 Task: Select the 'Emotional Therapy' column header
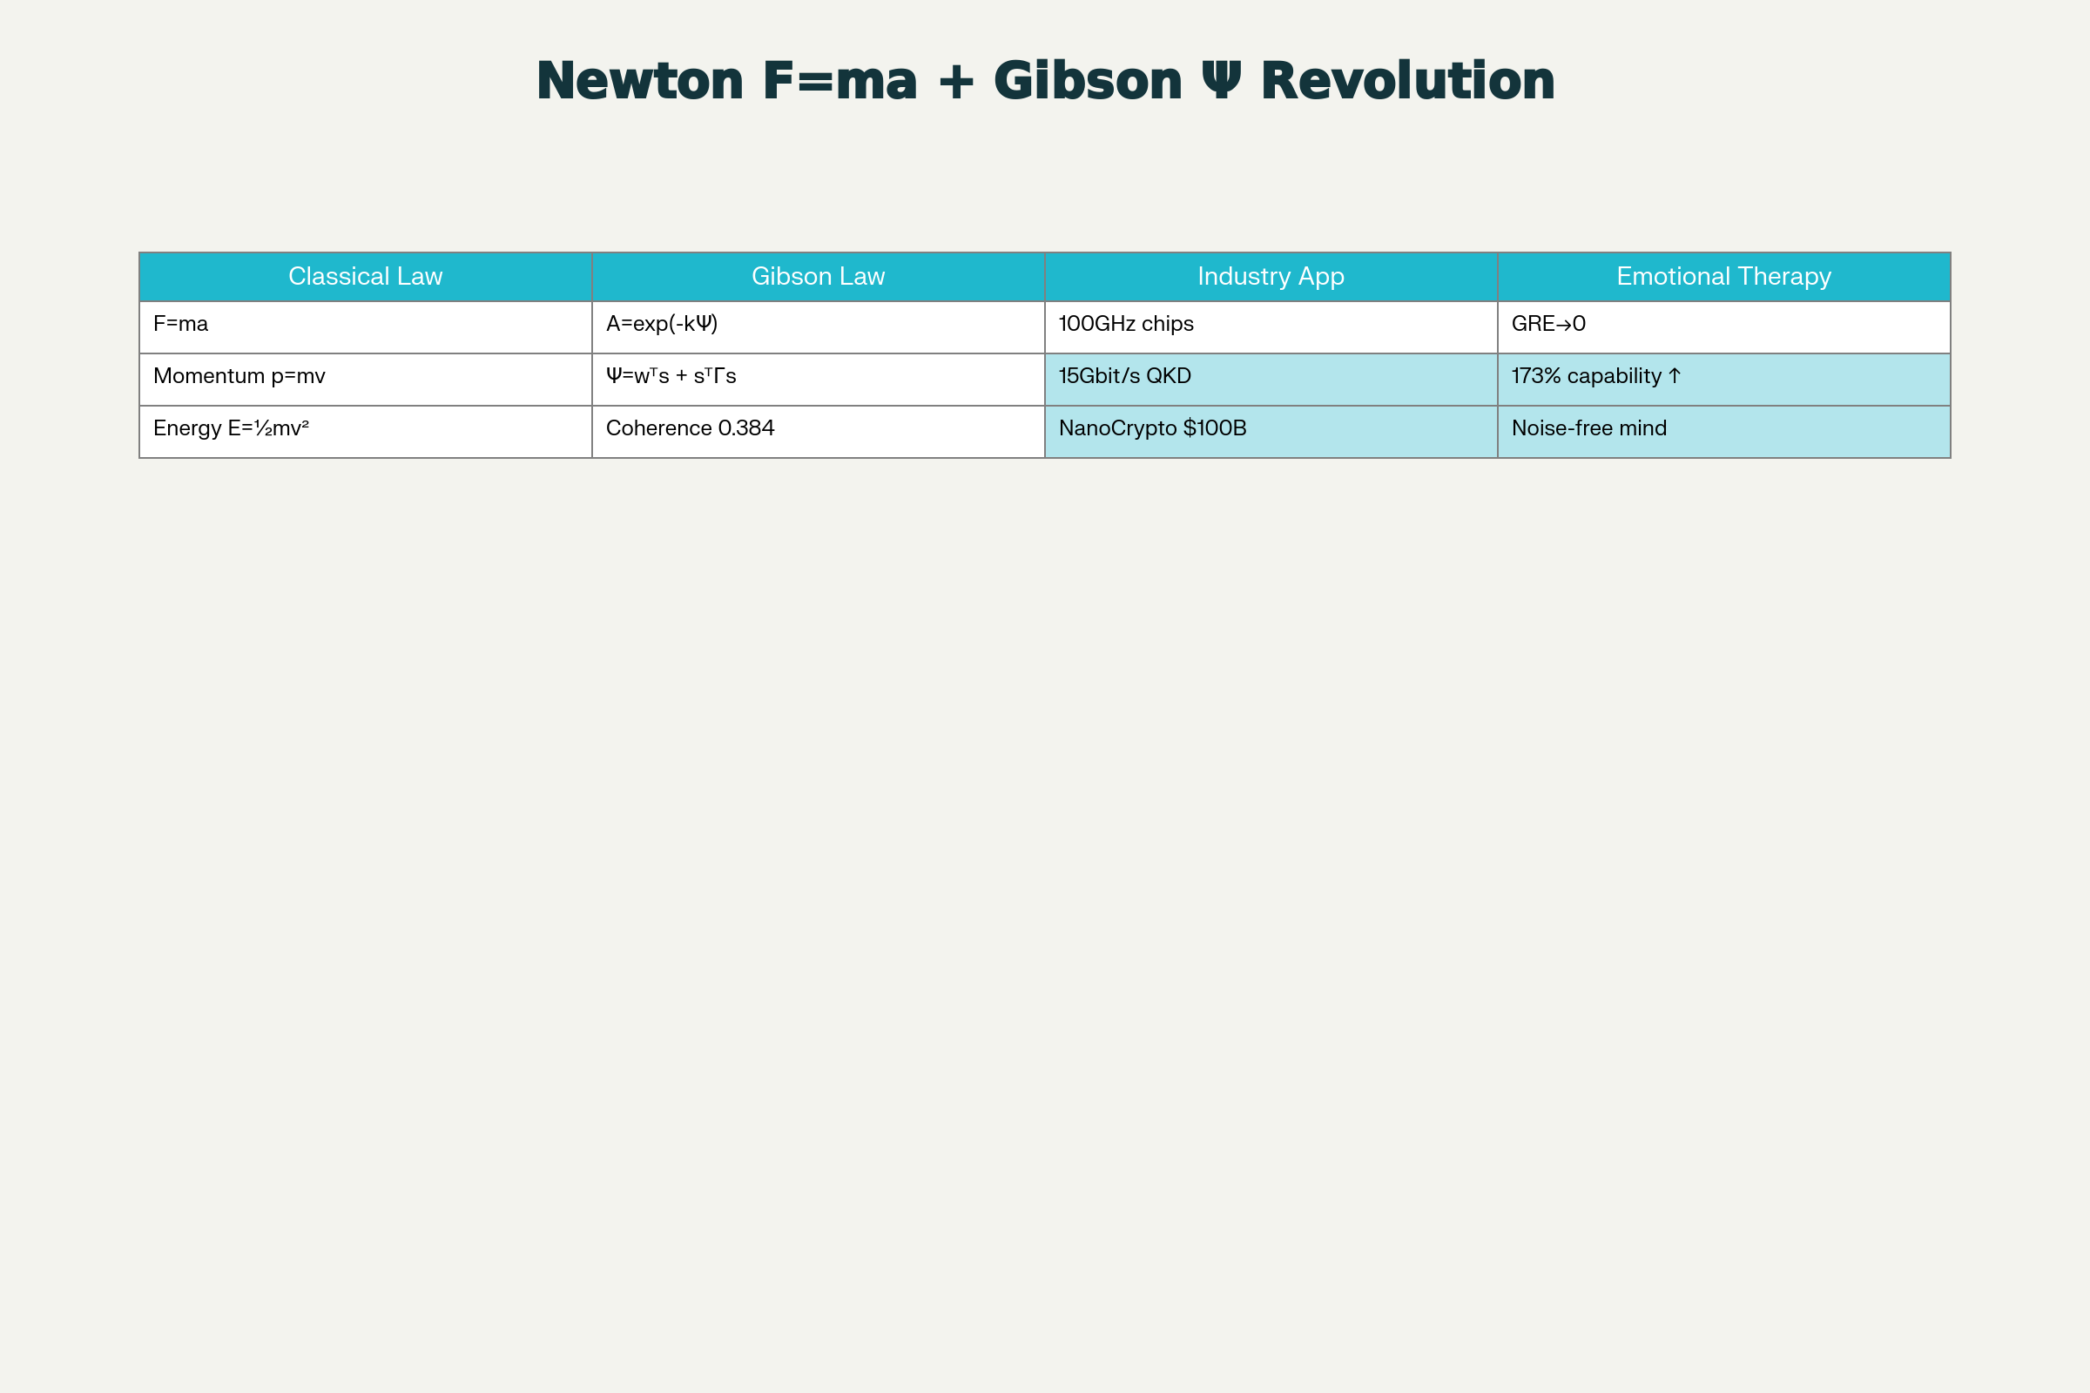click(1723, 276)
